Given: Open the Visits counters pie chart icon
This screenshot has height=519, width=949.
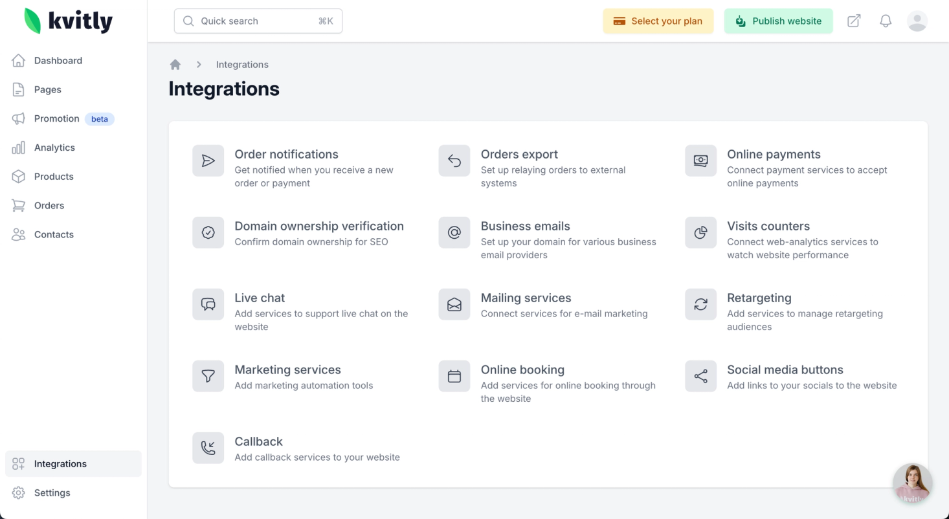Looking at the screenshot, I should click(700, 232).
